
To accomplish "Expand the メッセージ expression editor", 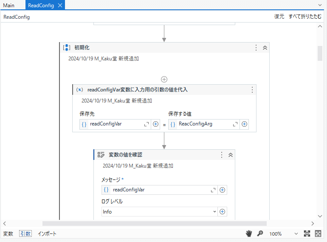I will [x=213, y=190].
